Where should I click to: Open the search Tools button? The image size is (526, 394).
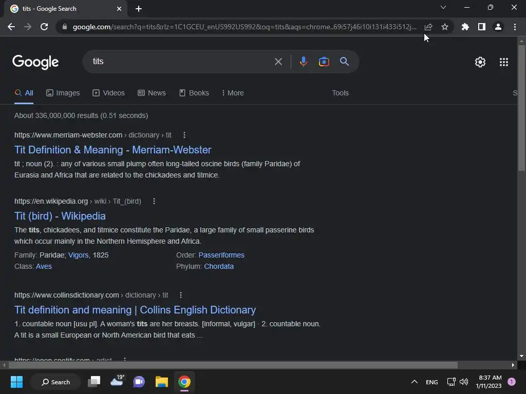pos(340,93)
